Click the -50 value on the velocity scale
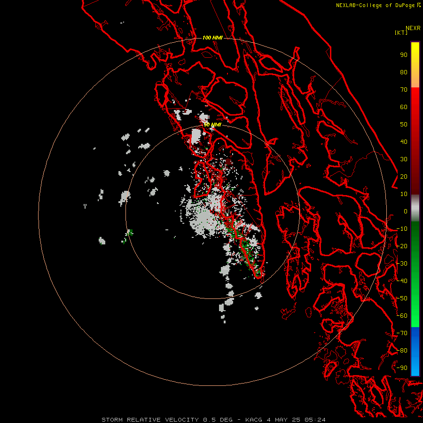The image size is (423, 423). [x=402, y=298]
